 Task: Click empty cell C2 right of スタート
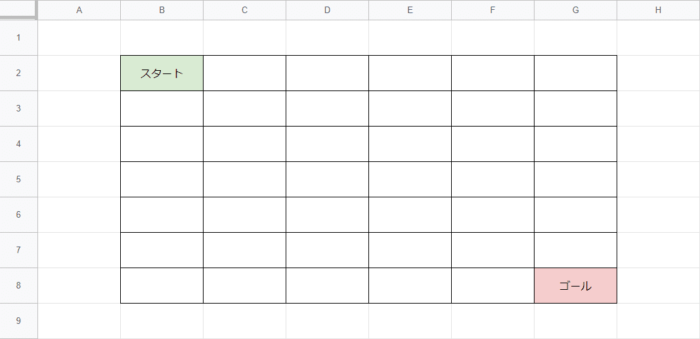(244, 73)
